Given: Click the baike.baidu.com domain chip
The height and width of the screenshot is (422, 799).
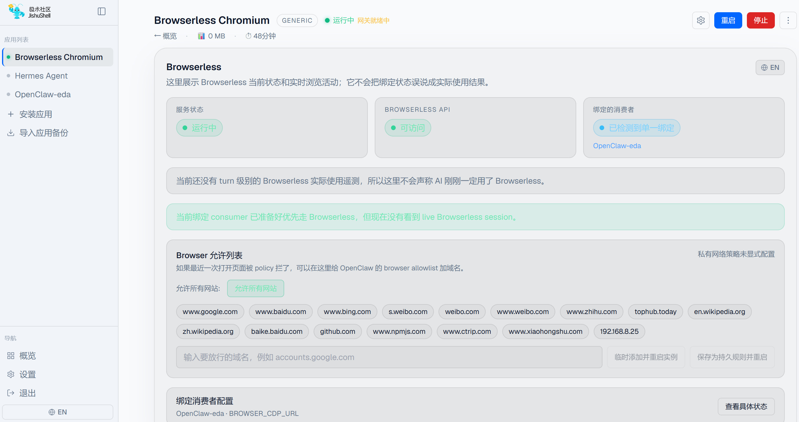Looking at the screenshot, I should pos(276,331).
